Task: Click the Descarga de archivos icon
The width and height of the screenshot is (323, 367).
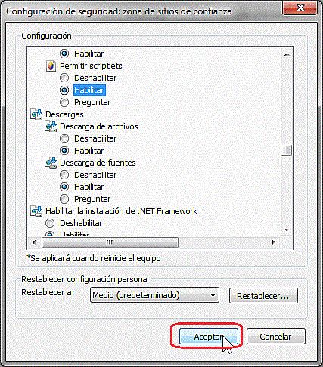Action: (x=51, y=126)
